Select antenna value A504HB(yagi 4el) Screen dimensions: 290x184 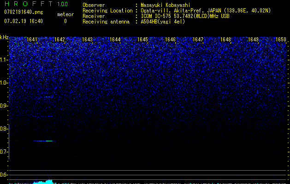163,22
